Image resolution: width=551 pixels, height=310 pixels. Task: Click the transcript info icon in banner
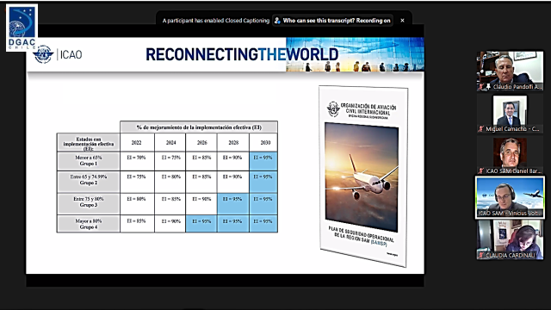pyautogui.click(x=277, y=21)
